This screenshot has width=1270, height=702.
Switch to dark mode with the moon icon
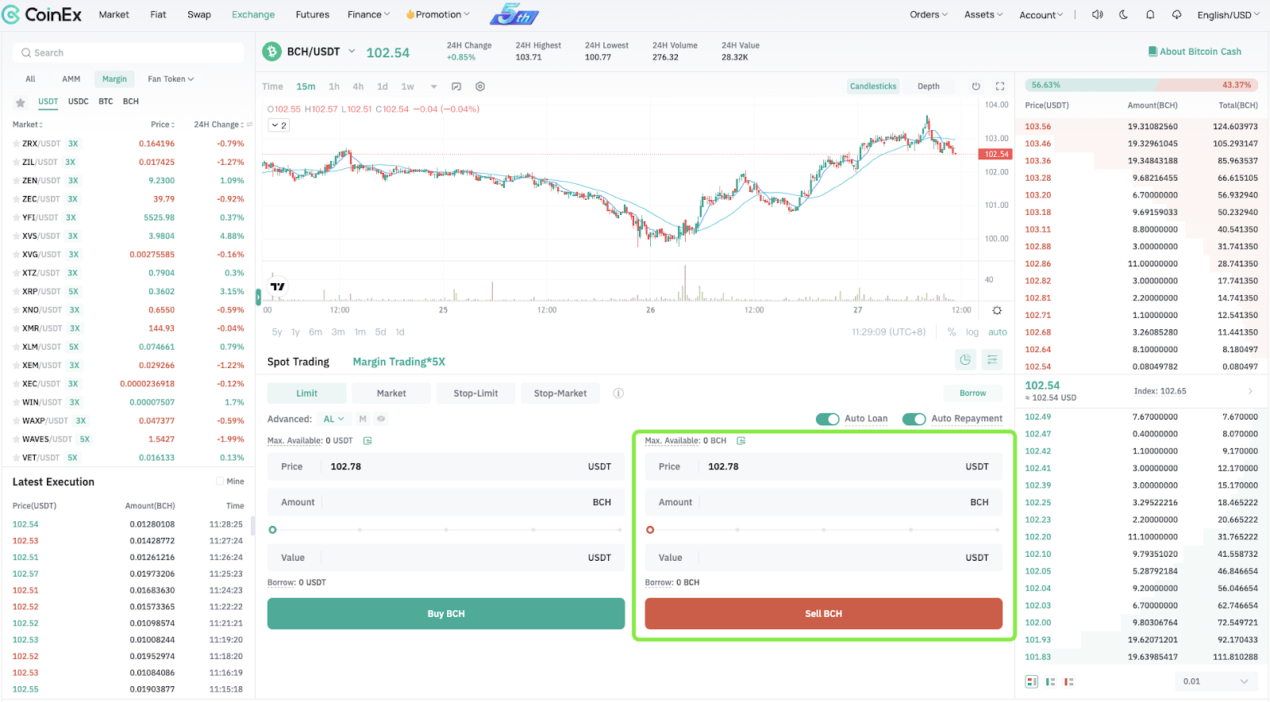pyautogui.click(x=1123, y=14)
